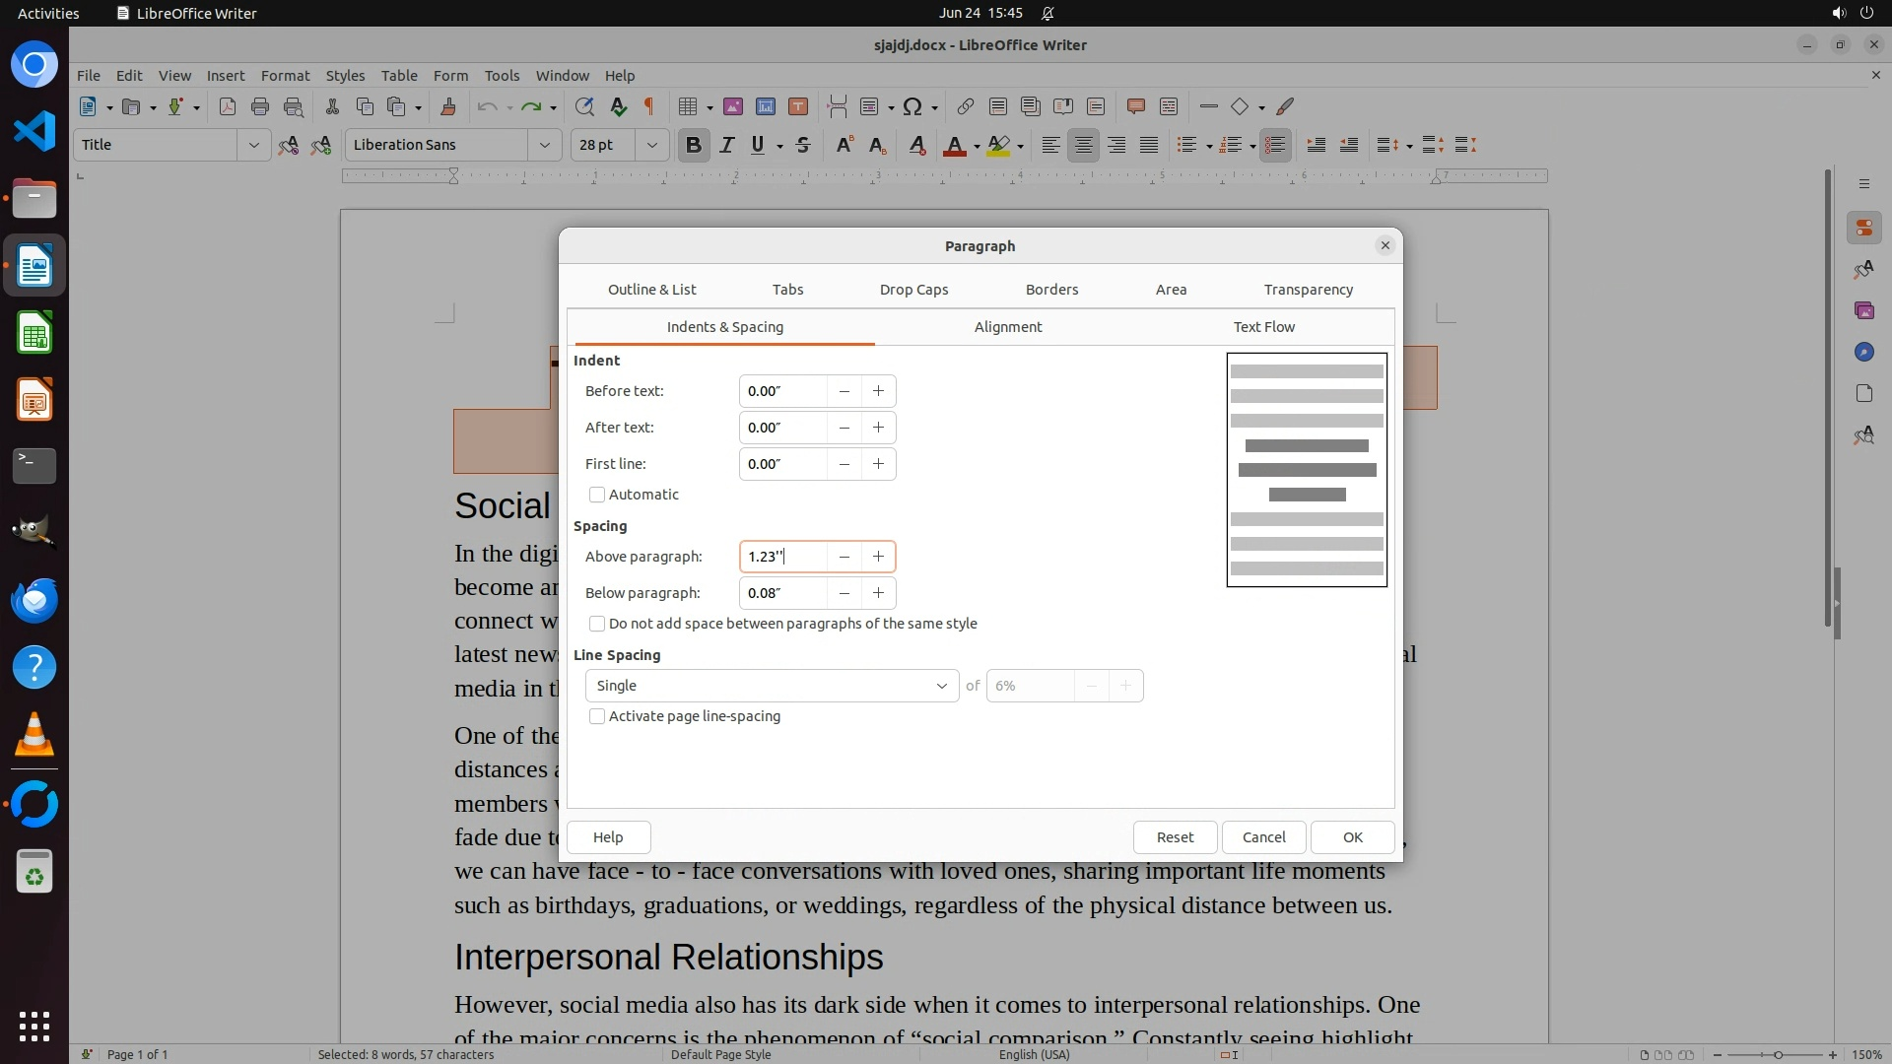This screenshot has height=1064, width=1892.
Task: Toggle Bold formatting icon
Action: pos(693,146)
